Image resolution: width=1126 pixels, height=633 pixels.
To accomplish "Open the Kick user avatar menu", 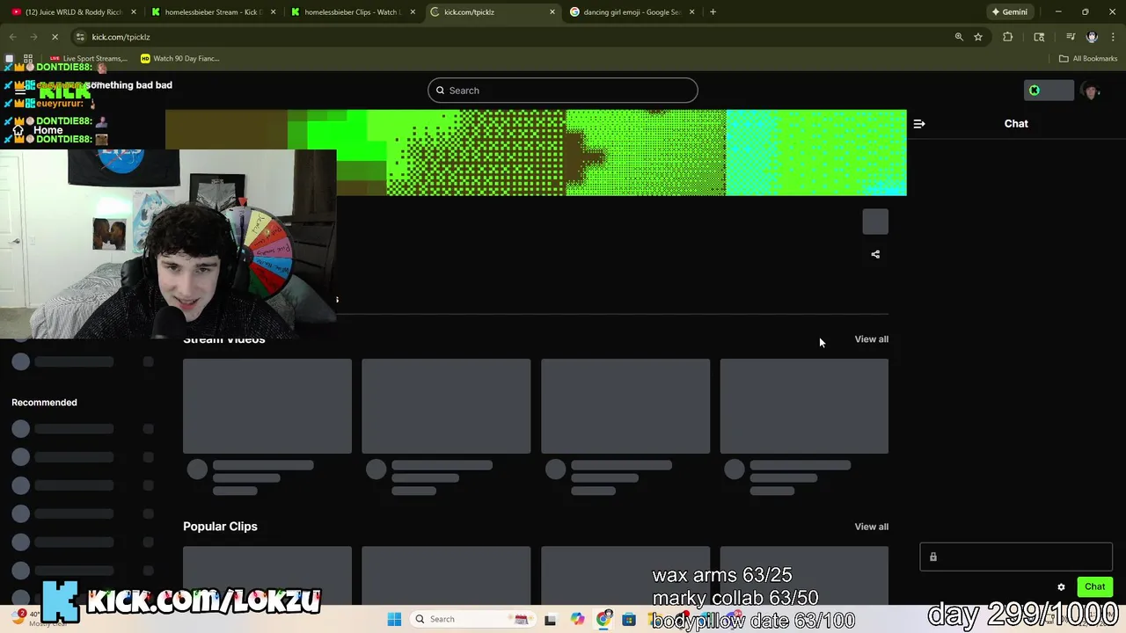I will pos(1092,91).
